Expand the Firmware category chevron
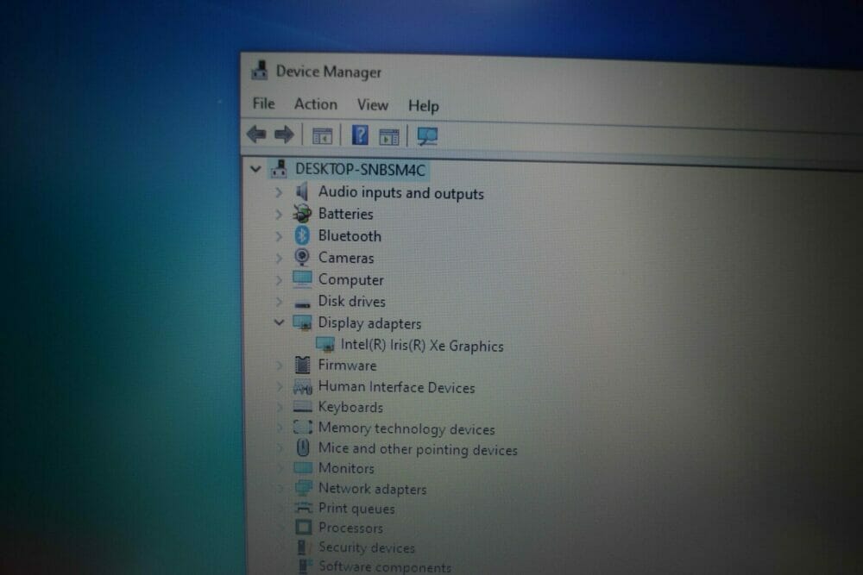Screen dimensions: 863x575 point(279,365)
